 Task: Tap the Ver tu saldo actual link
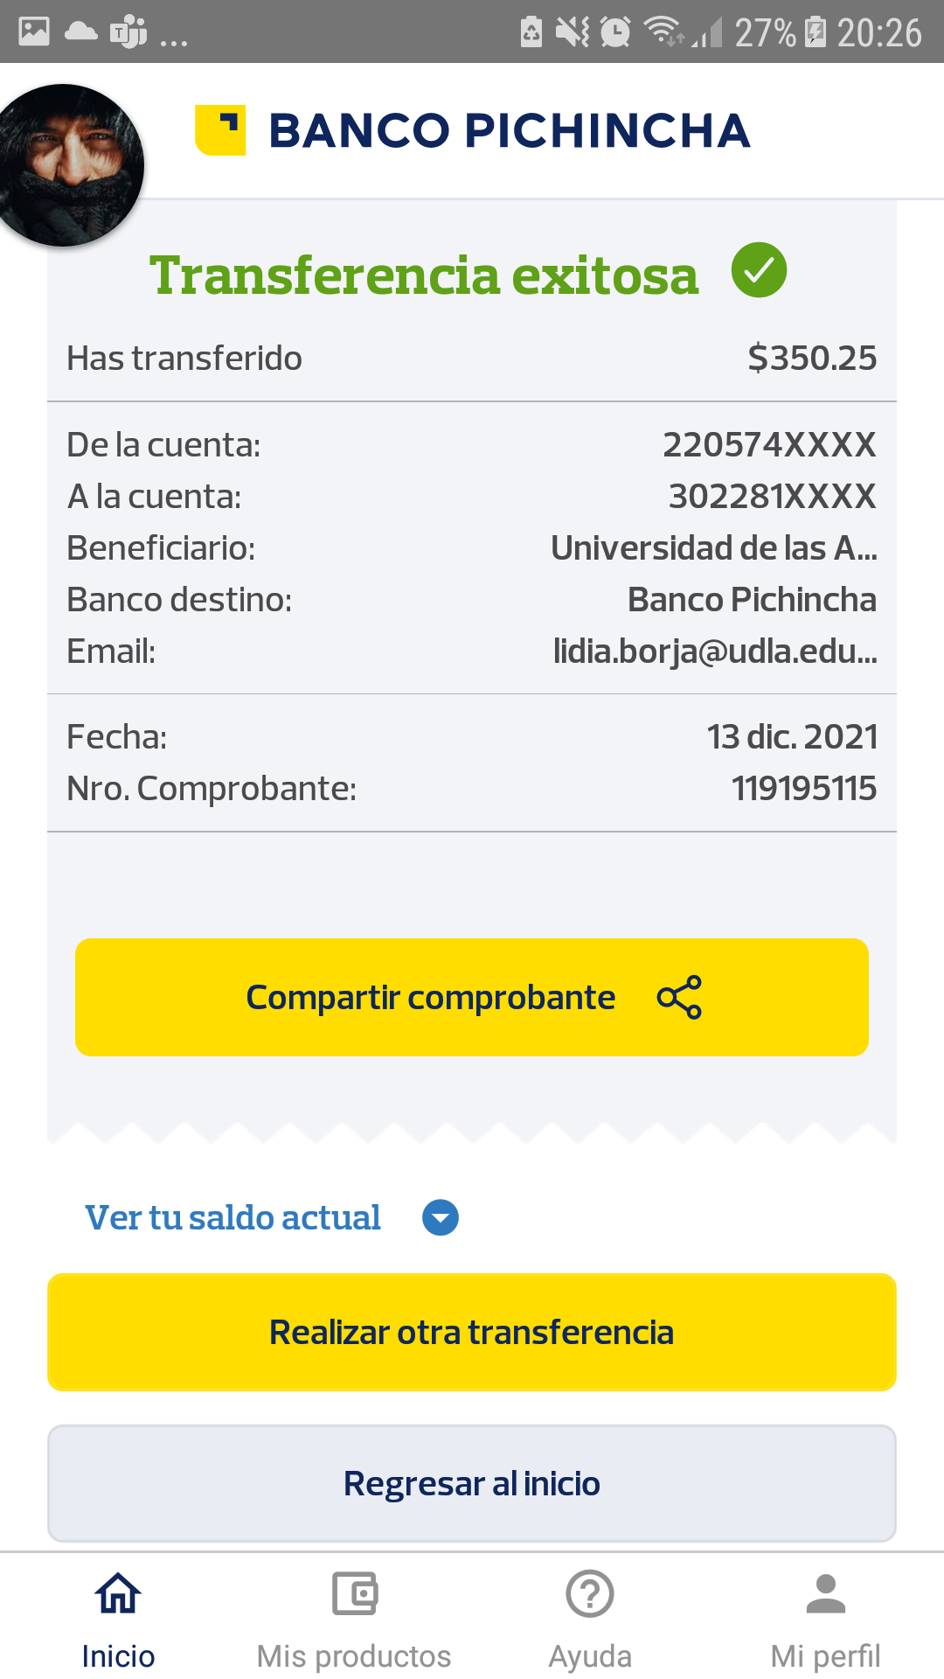tap(233, 1217)
